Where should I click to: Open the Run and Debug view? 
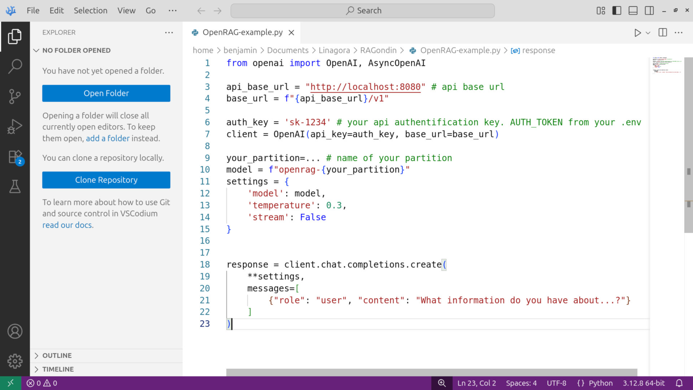(15, 126)
